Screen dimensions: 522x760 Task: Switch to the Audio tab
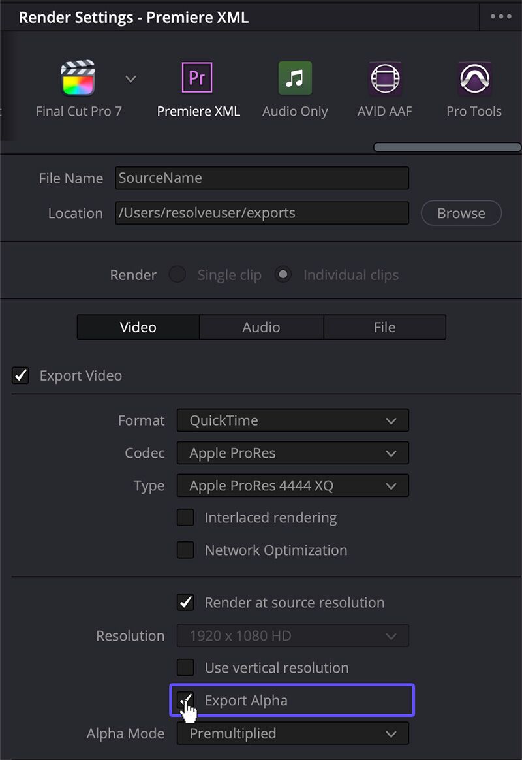pyautogui.click(x=262, y=327)
